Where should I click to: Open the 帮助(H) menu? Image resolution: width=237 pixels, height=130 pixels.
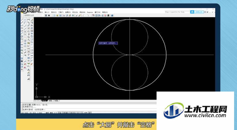coord(105,12)
